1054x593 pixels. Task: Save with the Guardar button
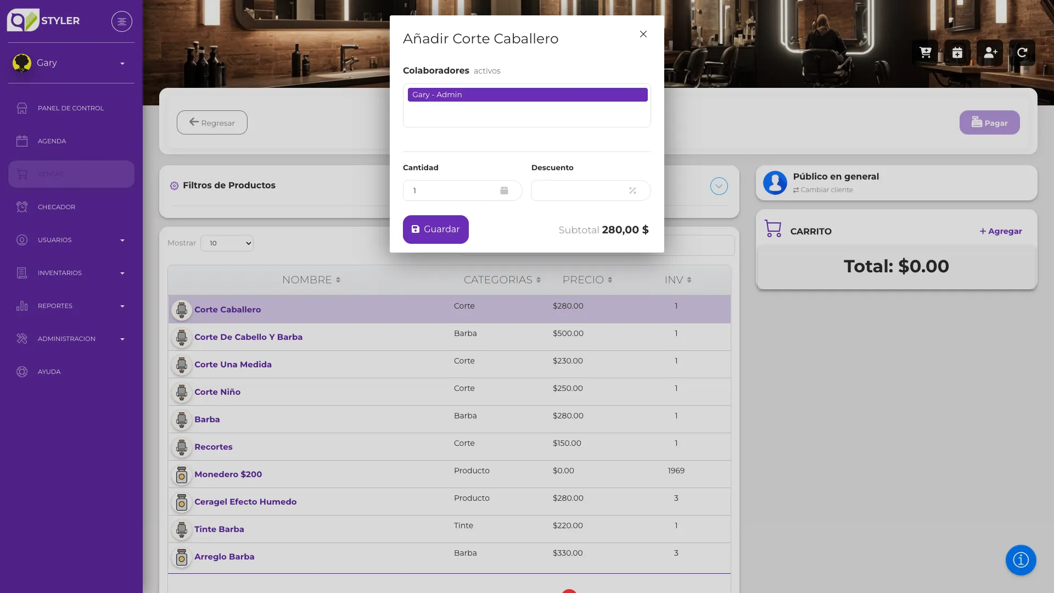pyautogui.click(x=436, y=230)
